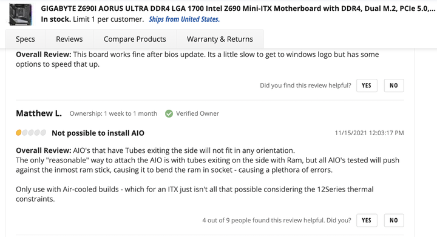Click the green Verified Owner checkmark icon
This screenshot has height=237, width=437.
[169, 113]
